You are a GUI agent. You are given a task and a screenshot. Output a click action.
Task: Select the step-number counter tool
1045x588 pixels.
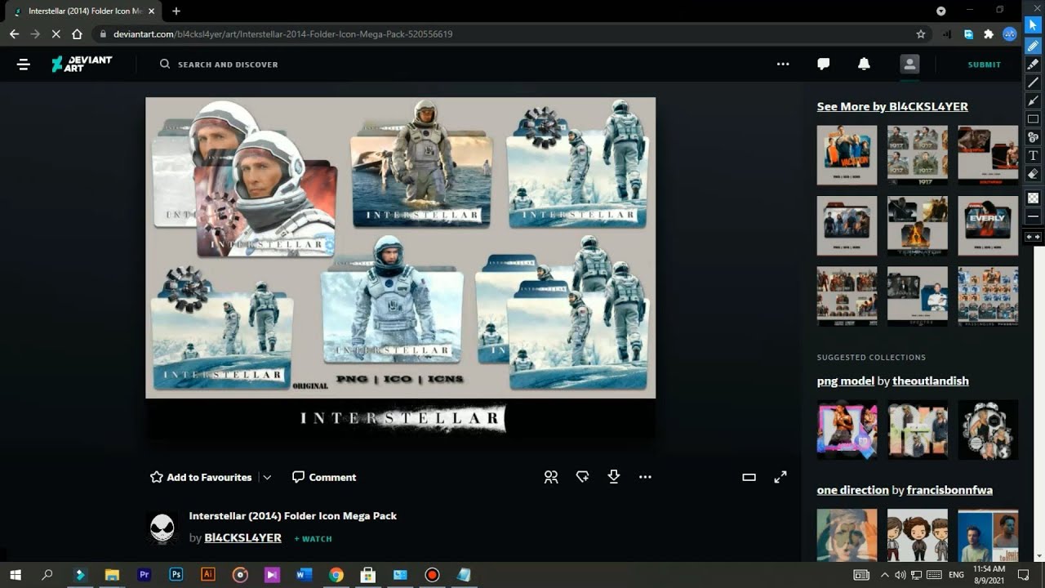(1033, 137)
